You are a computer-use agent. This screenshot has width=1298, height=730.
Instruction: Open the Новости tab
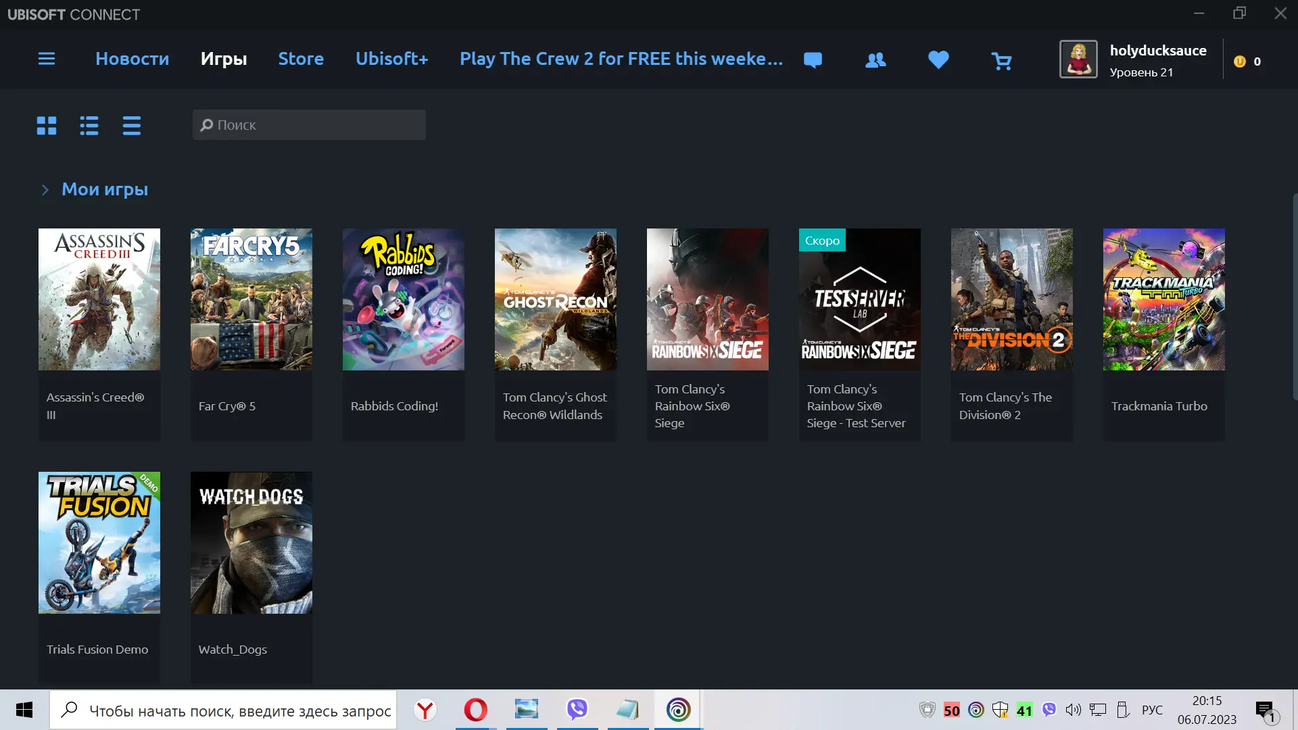click(133, 59)
